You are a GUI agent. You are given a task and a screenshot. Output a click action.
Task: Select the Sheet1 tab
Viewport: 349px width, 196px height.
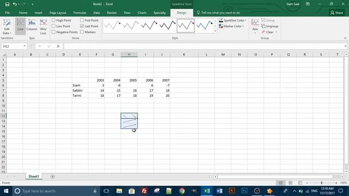[34, 176]
